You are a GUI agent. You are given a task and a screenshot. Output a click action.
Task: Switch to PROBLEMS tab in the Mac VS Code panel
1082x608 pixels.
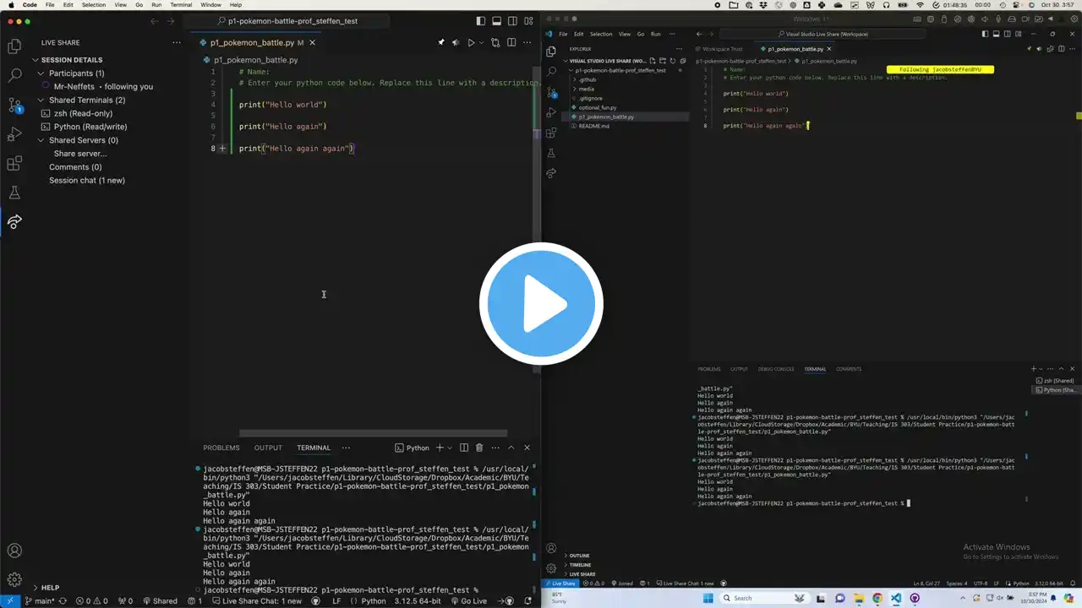click(x=221, y=448)
